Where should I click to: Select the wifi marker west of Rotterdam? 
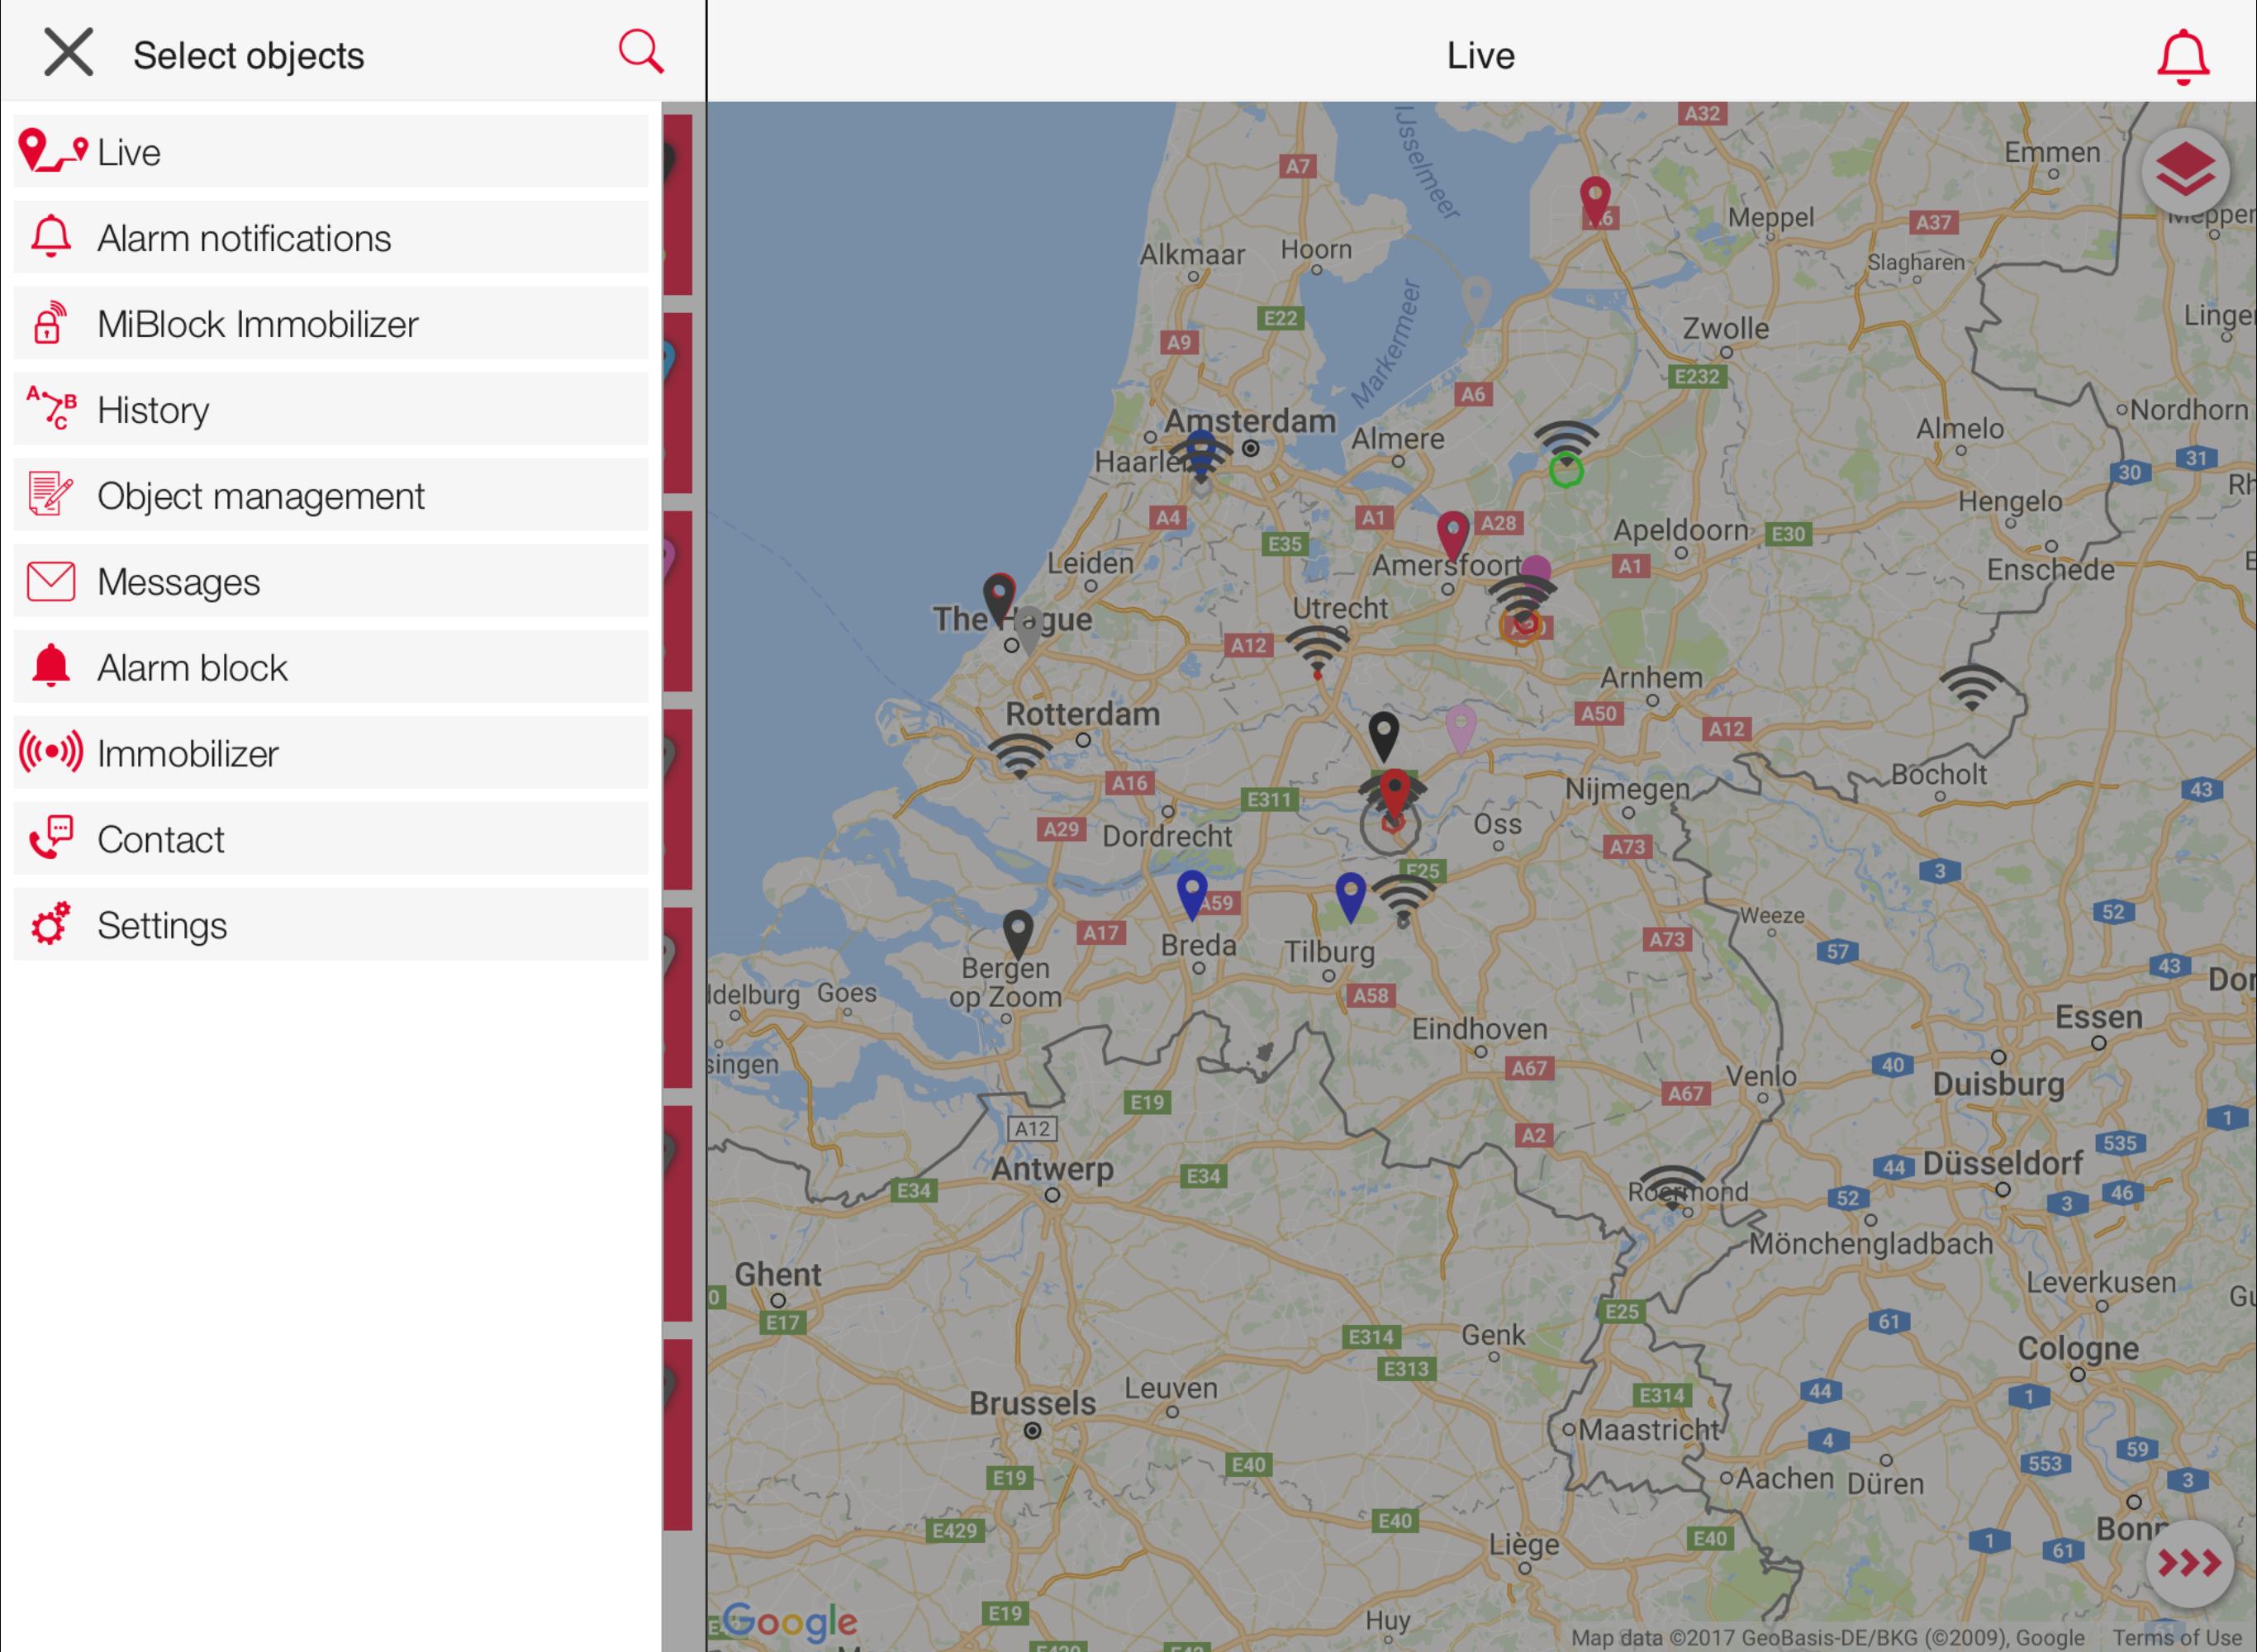pos(1020,756)
